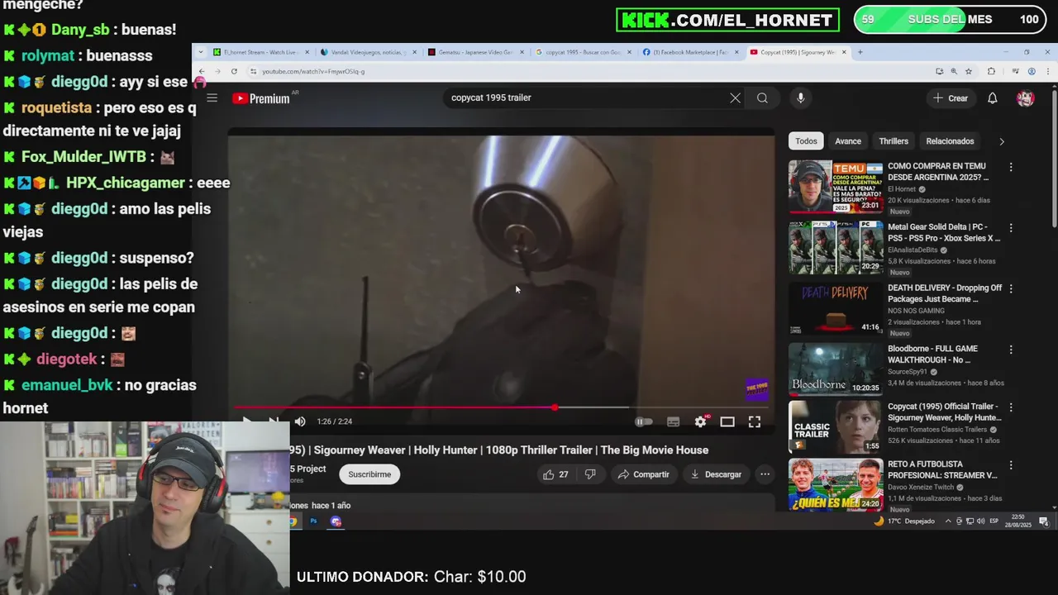
Task: Open the YouTube account avatar menu
Action: tap(1026, 98)
